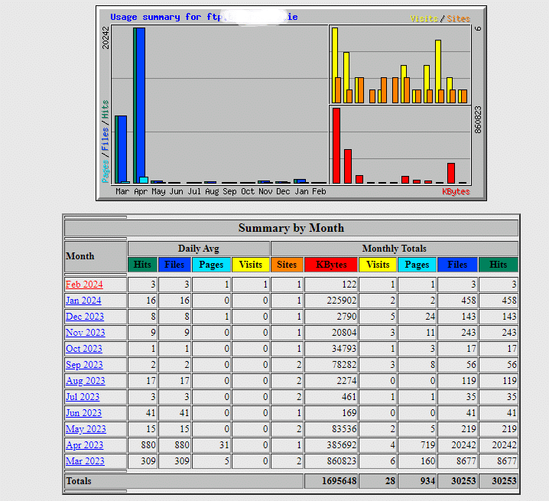549x501 pixels.
Task: Click the cyan Daily Avg Pages header
Action: (x=211, y=265)
